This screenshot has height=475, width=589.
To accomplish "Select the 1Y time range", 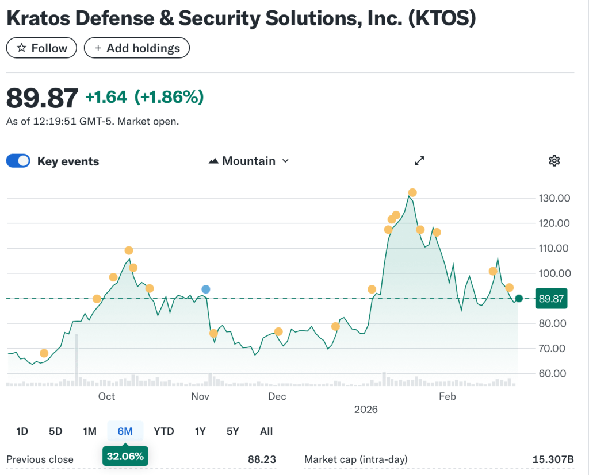I will [x=200, y=431].
